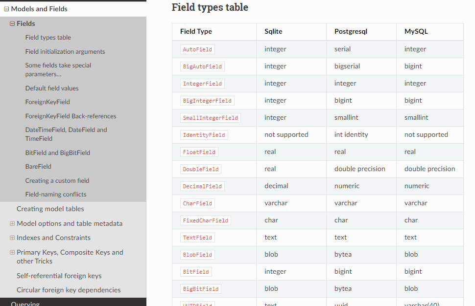Screen dimensions: 475x306
Task: Click the AutoField code link
Action: click(197, 49)
